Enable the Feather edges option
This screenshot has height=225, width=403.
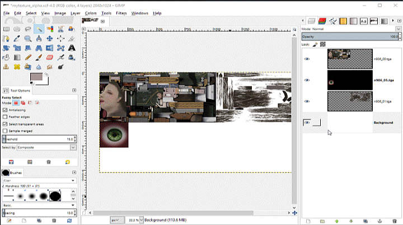(5, 117)
